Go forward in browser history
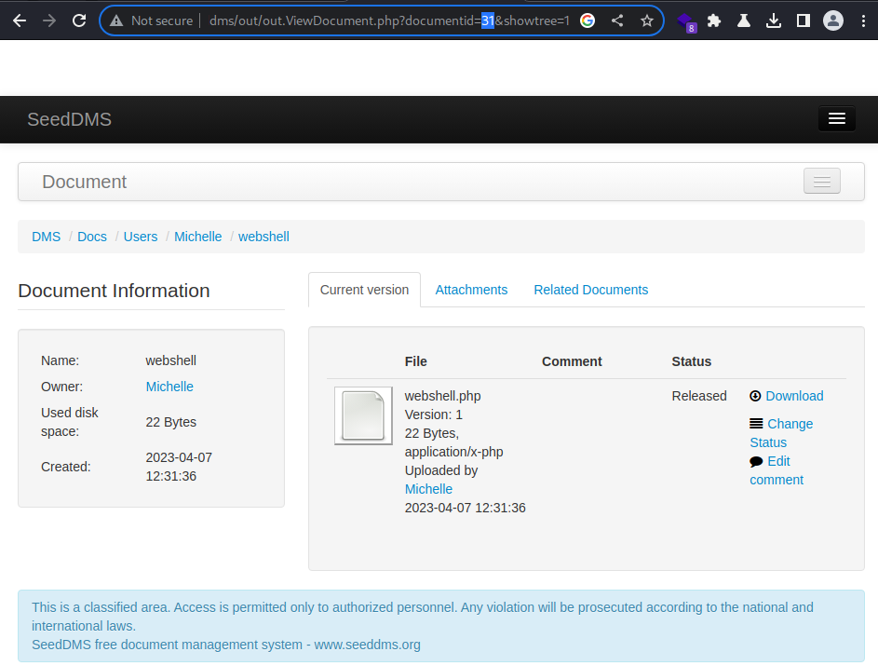Viewport: 878px width, 666px height. (49, 20)
